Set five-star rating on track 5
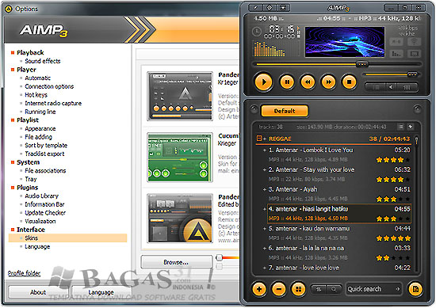Image resolution: width=436 pixels, height=308 pixels. [x=407, y=238]
